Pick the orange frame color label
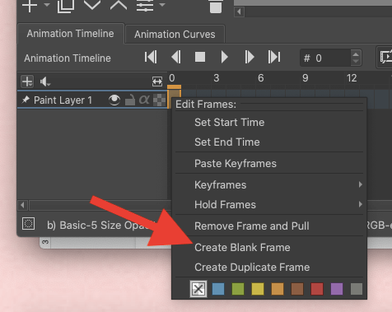This screenshot has width=392, height=312. coord(278,289)
